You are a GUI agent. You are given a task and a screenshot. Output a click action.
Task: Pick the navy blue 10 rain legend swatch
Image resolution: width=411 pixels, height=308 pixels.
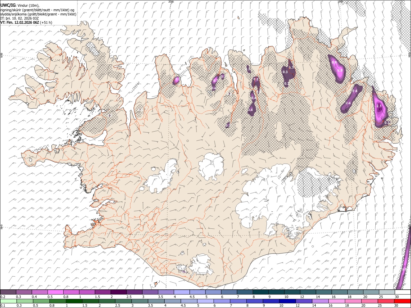(x=288, y=301)
